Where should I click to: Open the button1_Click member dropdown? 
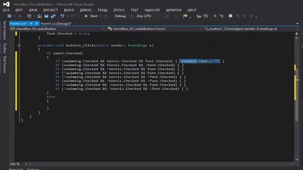coord(251,29)
